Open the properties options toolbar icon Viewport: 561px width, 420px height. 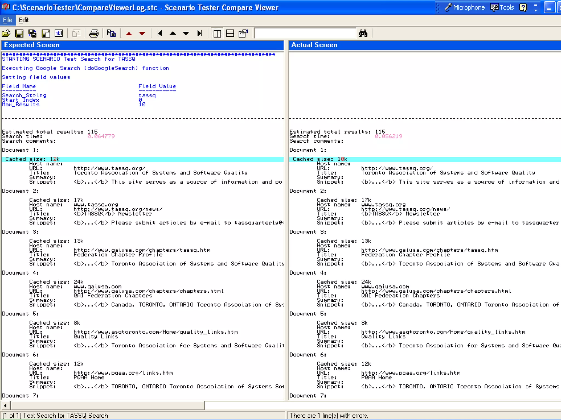point(243,33)
